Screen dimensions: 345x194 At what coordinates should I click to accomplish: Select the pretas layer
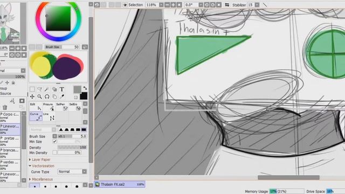[10, 141]
